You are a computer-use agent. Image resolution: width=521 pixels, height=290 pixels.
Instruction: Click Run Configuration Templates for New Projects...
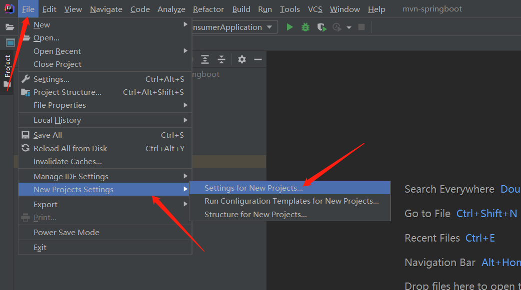(289, 201)
